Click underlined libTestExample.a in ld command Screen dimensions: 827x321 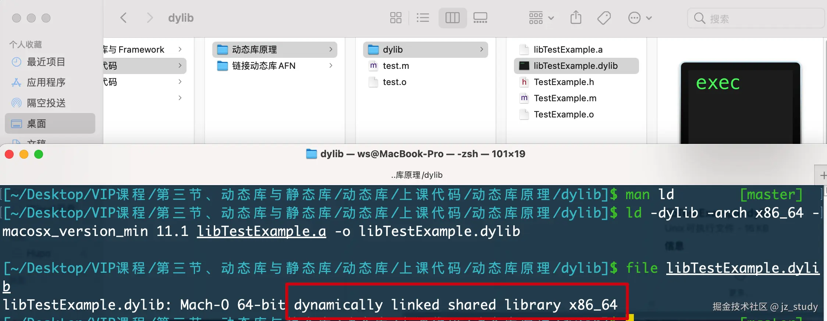(262, 231)
